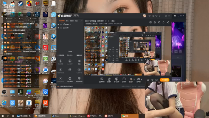209x118 pixels.
Task: Open streaming settings gear next to start button
Action: click(156, 80)
